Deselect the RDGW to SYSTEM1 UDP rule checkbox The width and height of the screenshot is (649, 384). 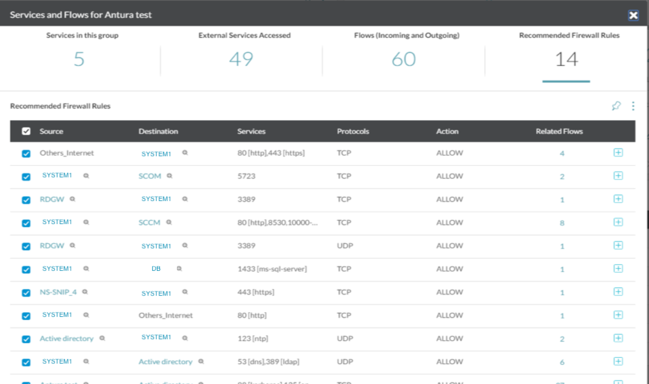[26, 246]
